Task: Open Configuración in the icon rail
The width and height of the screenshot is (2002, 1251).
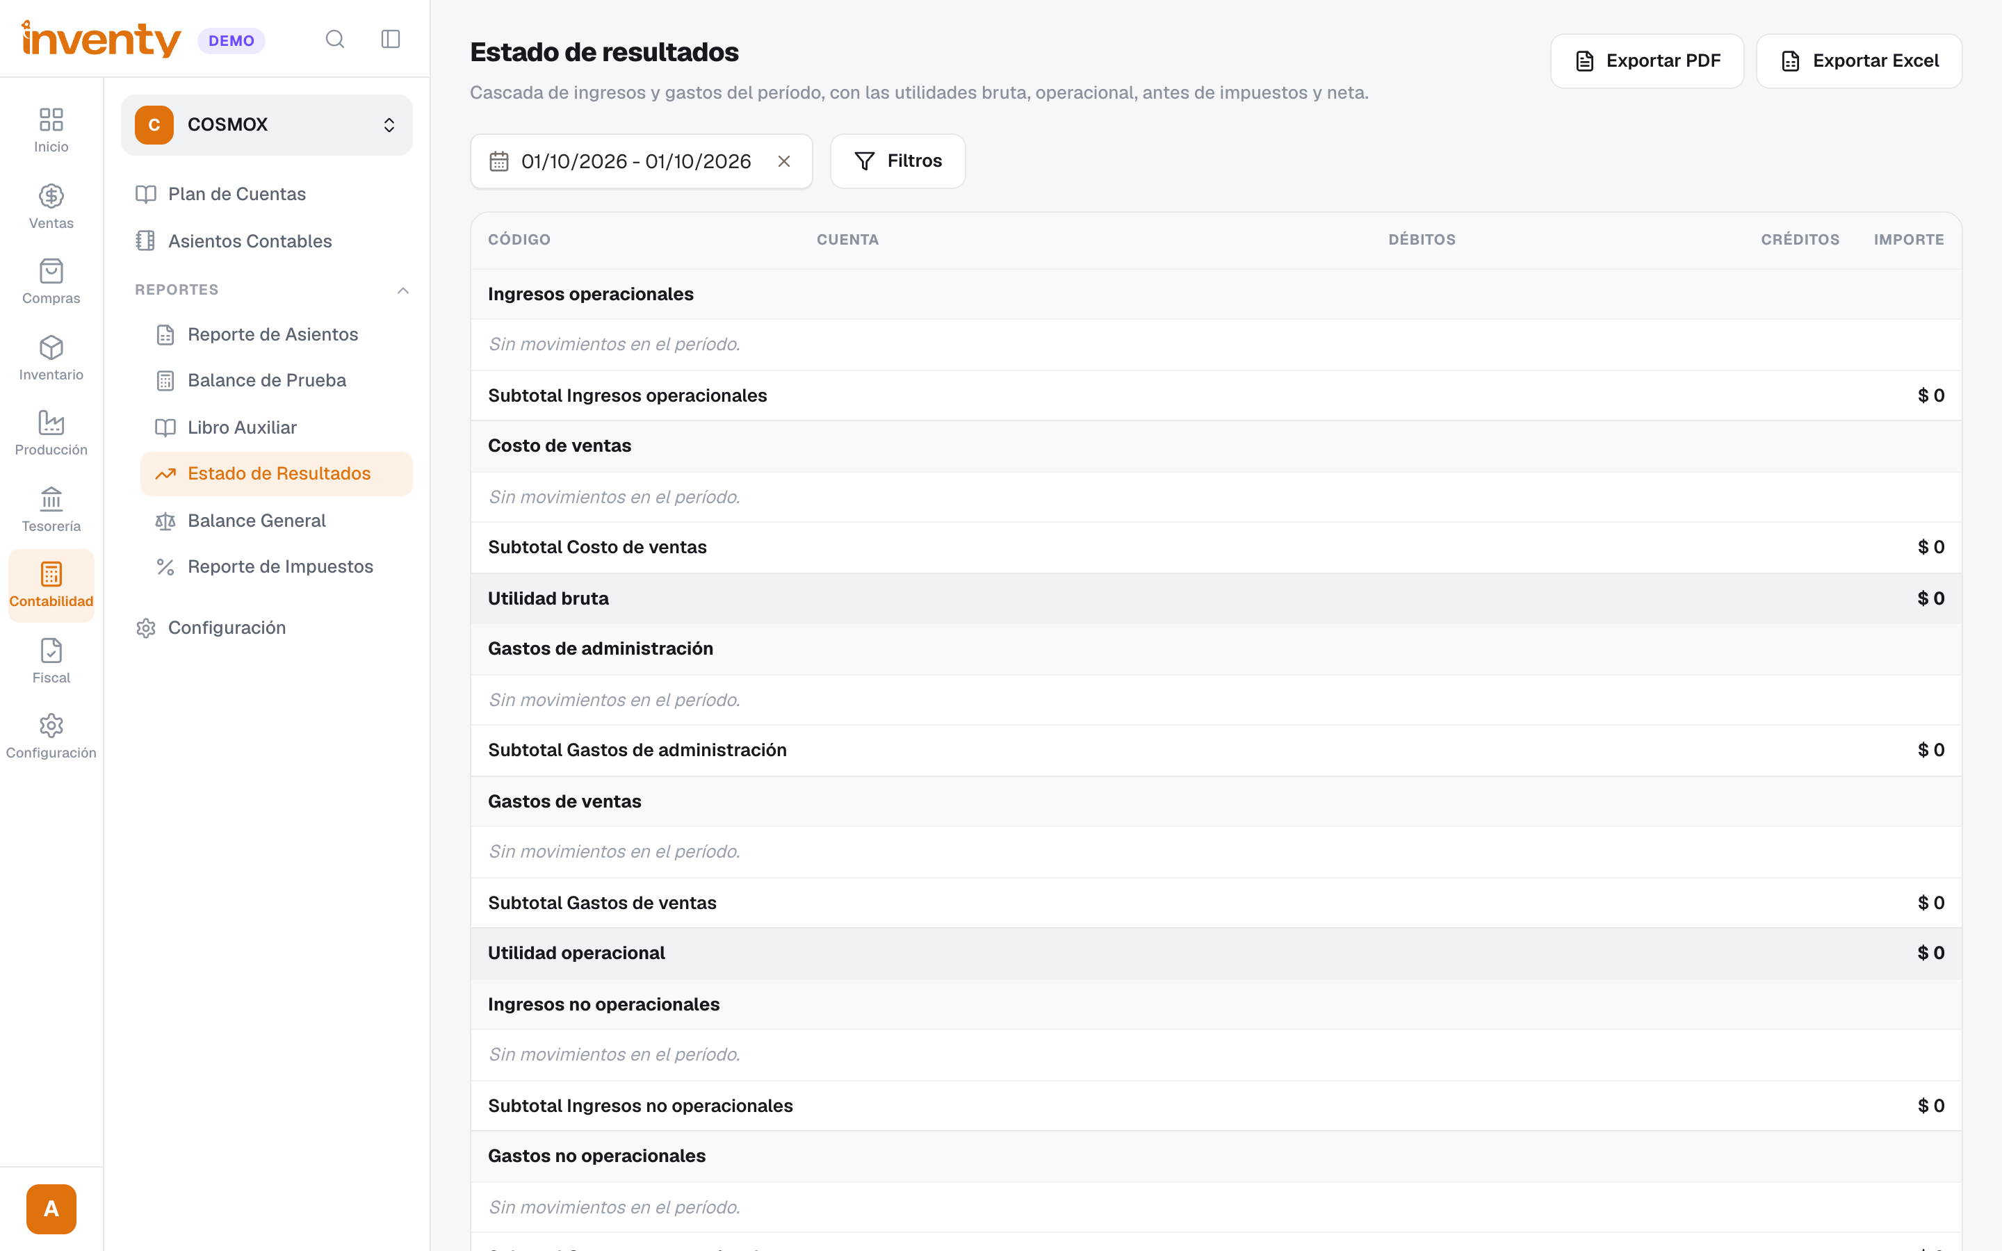Action: click(x=51, y=737)
